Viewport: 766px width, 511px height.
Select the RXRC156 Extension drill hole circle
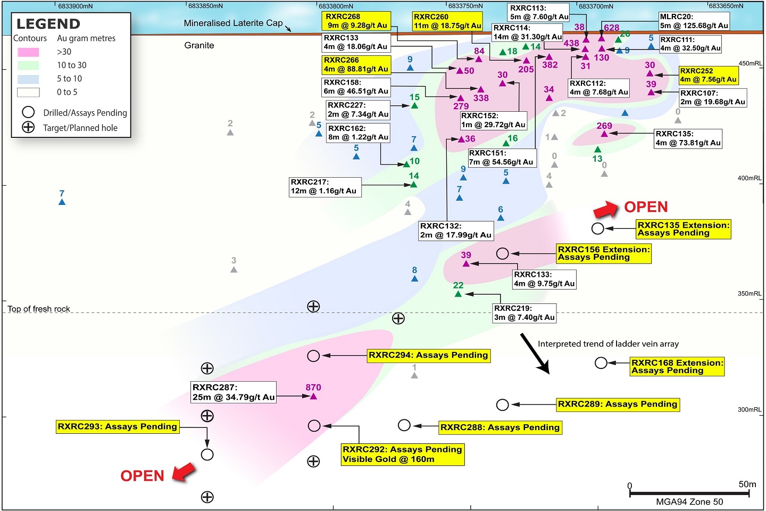(x=503, y=253)
